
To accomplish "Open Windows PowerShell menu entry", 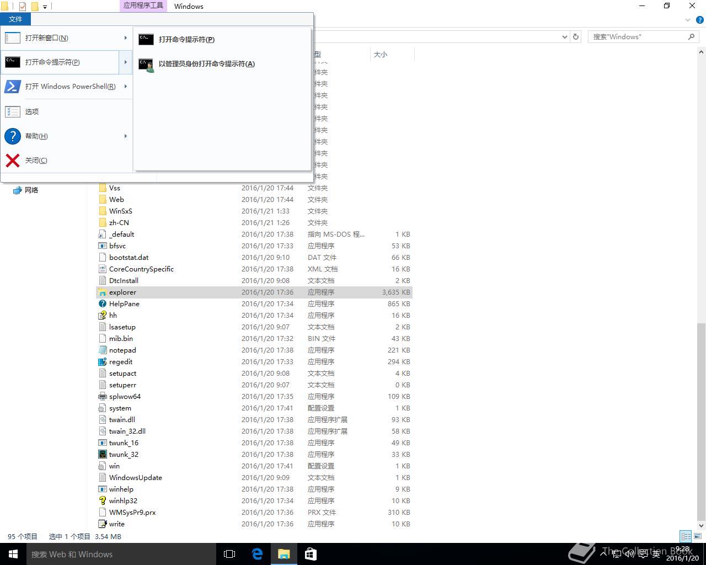I will click(66, 87).
